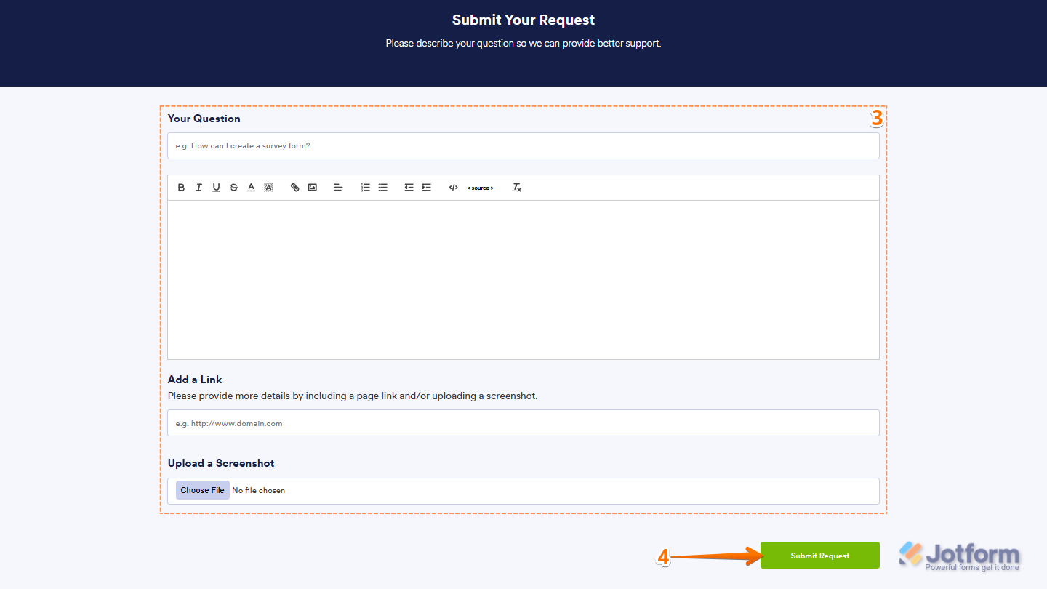Click the question input field
Screen dimensions: 1047x589
point(523,145)
